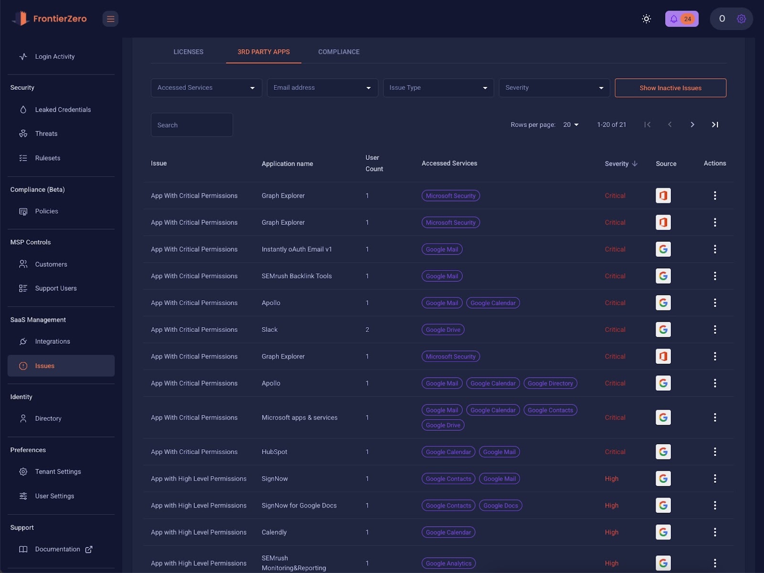The image size is (764, 573).
Task: Switch to the Compliance tab
Action: point(339,52)
